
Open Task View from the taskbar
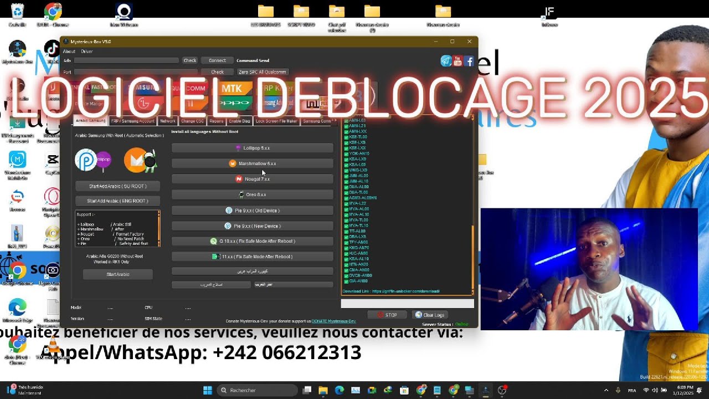(307, 390)
